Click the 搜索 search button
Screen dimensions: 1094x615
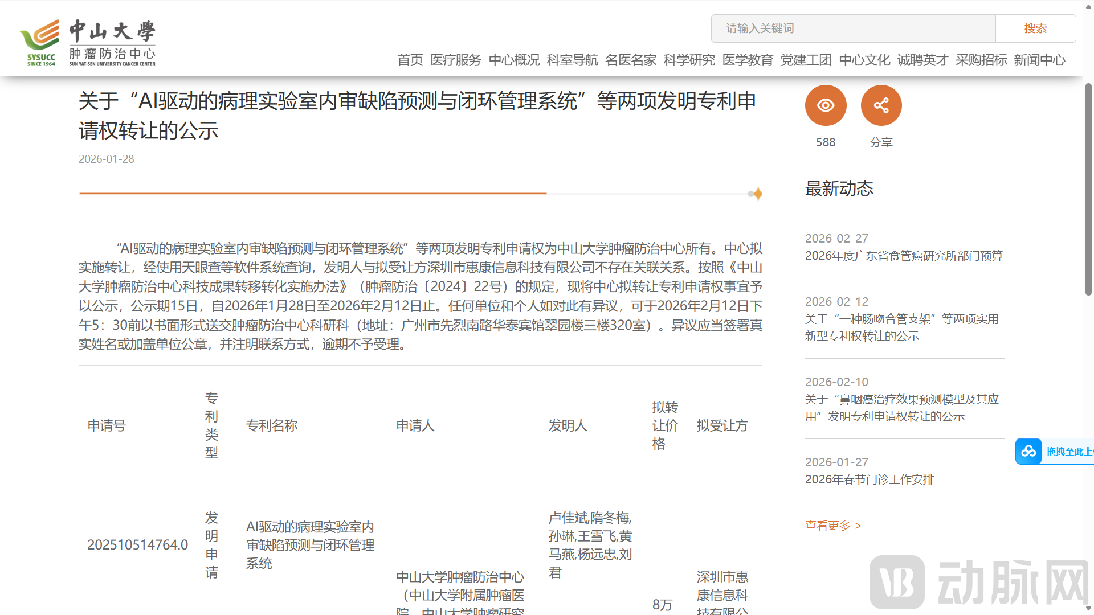(x=1035, y=28)
